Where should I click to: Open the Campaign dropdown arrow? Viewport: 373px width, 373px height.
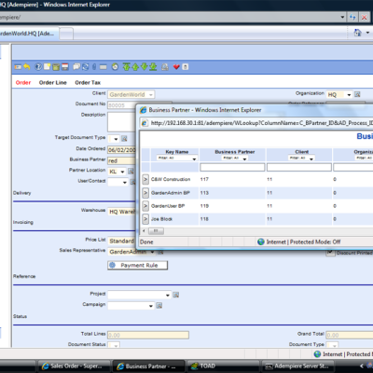tap(151, 306)
